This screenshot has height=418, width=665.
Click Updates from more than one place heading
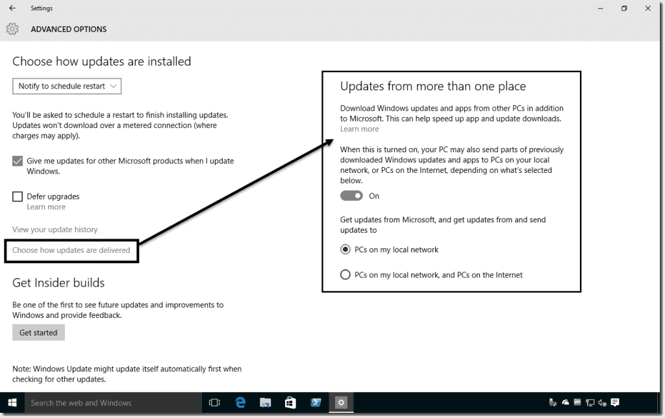click(x=433, y=86)
